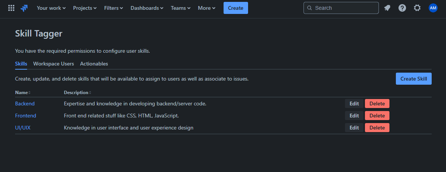
Task: Expand the Your work dropdown
Action: [x=51, y=8]
